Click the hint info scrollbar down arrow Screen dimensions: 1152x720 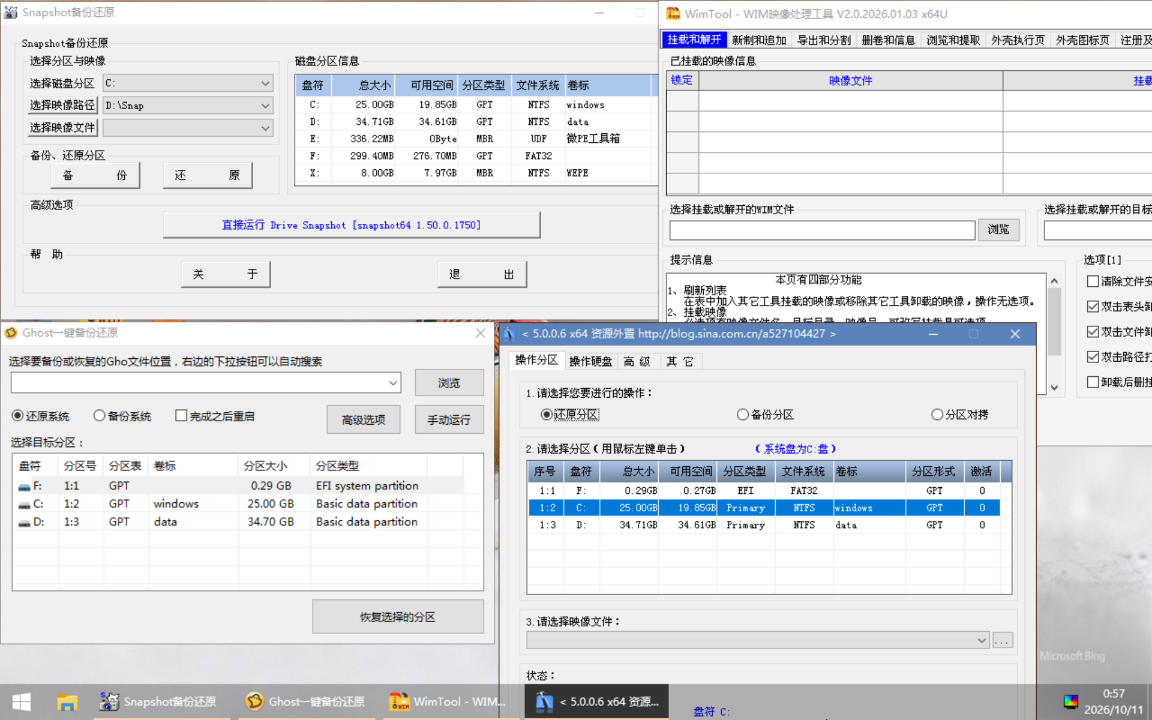(1054, 388)
